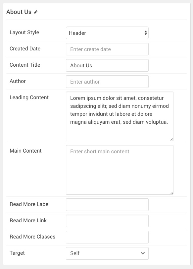Select the Author input field
This screenshot has width=193, height=269.
(107, 82)
